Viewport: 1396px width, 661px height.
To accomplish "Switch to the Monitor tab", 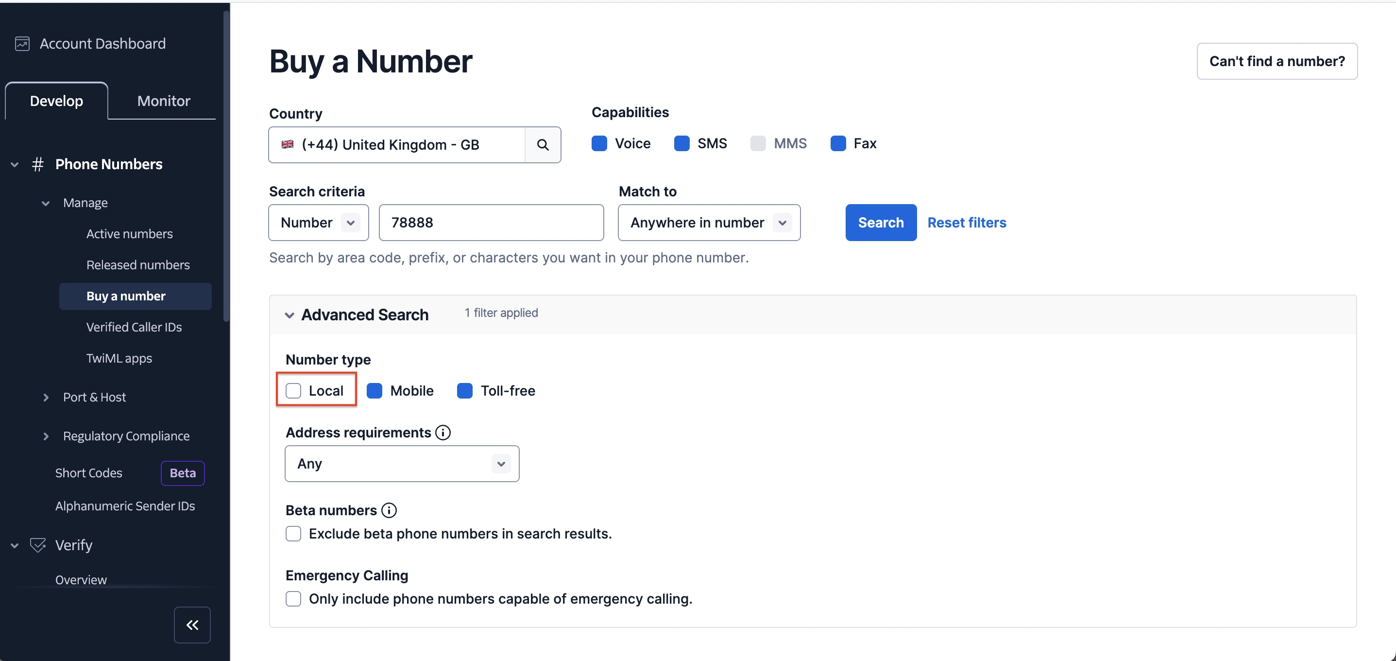I will click(x=164, y=101).
